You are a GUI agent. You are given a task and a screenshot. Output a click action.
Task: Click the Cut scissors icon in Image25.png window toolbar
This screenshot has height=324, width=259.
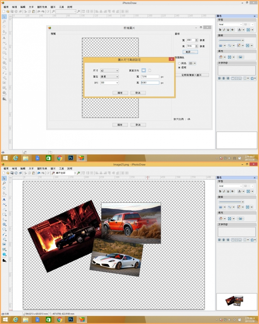[x=26, y=173]
